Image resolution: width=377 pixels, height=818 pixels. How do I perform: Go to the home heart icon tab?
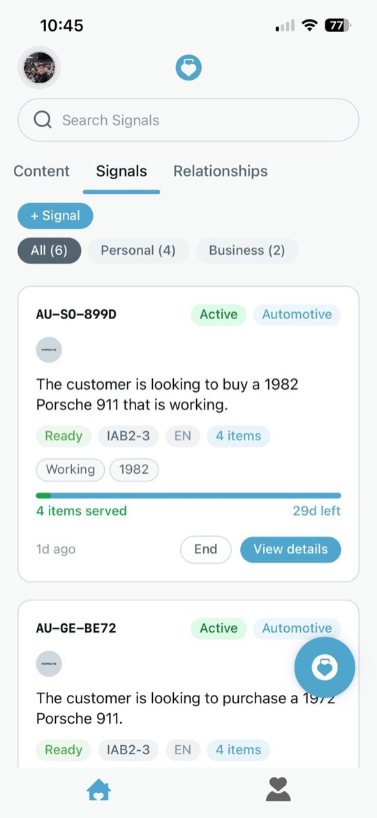[x=99, y=789]
